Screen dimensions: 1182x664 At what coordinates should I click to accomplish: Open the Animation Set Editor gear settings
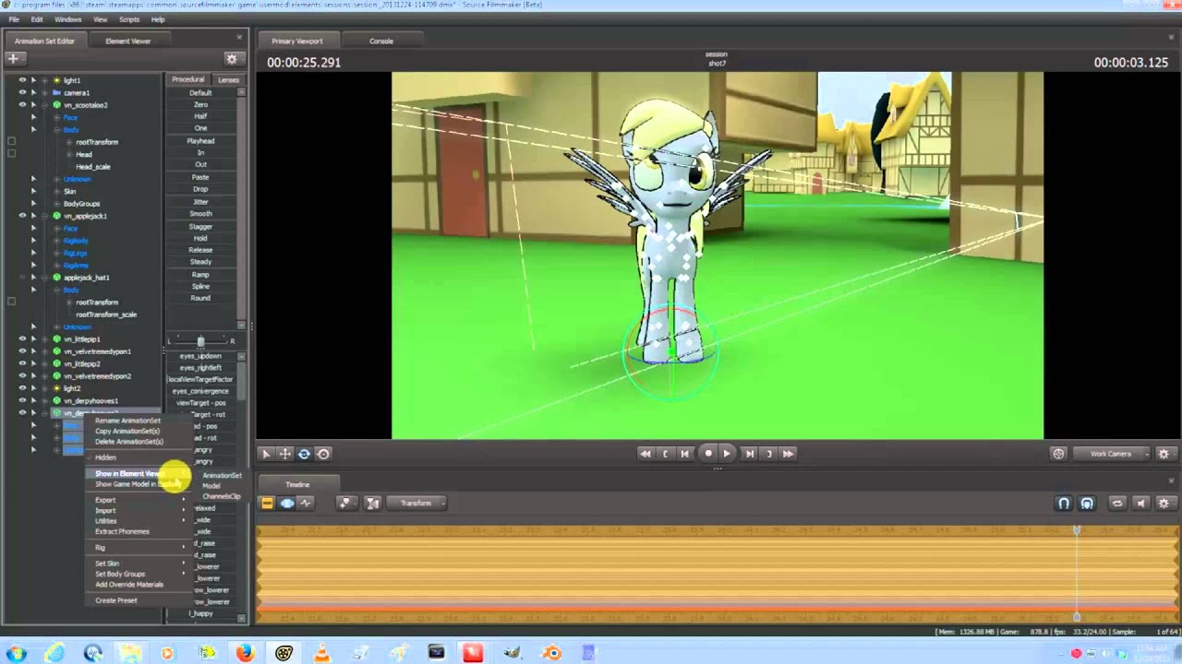232,59
